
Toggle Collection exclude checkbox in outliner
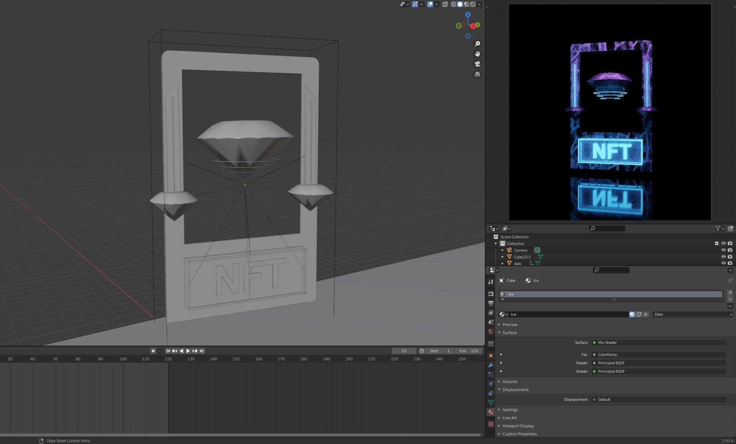tap(717, 243)
